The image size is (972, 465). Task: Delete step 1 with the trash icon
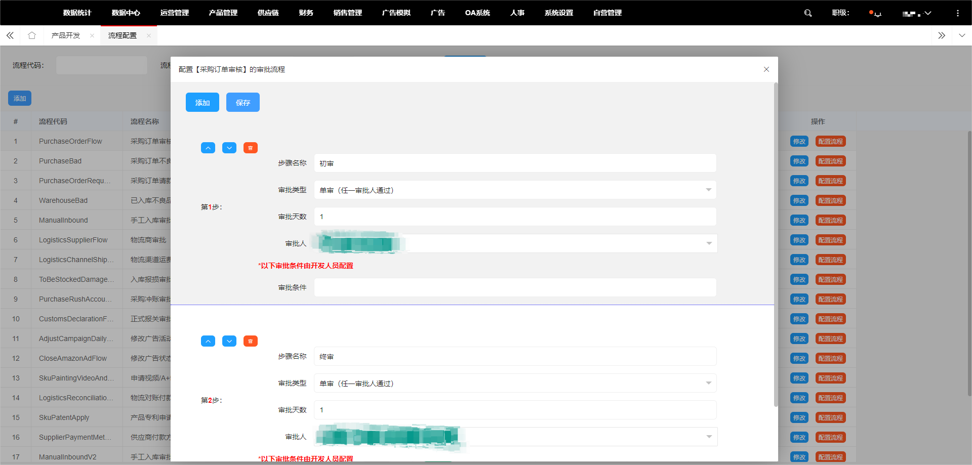point(251,148)
